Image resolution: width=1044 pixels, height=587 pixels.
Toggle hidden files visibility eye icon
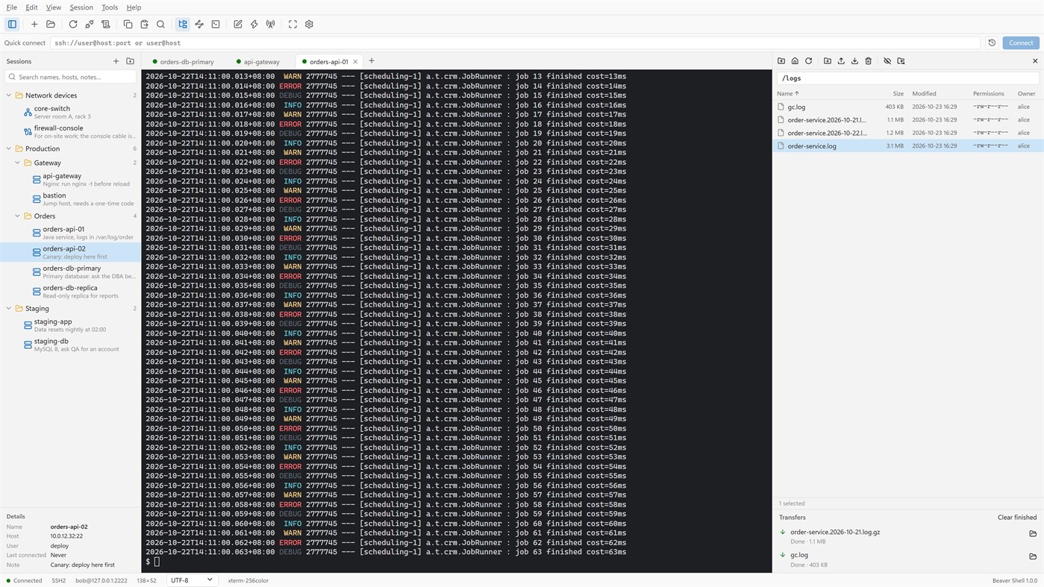(x=887, y=61)
